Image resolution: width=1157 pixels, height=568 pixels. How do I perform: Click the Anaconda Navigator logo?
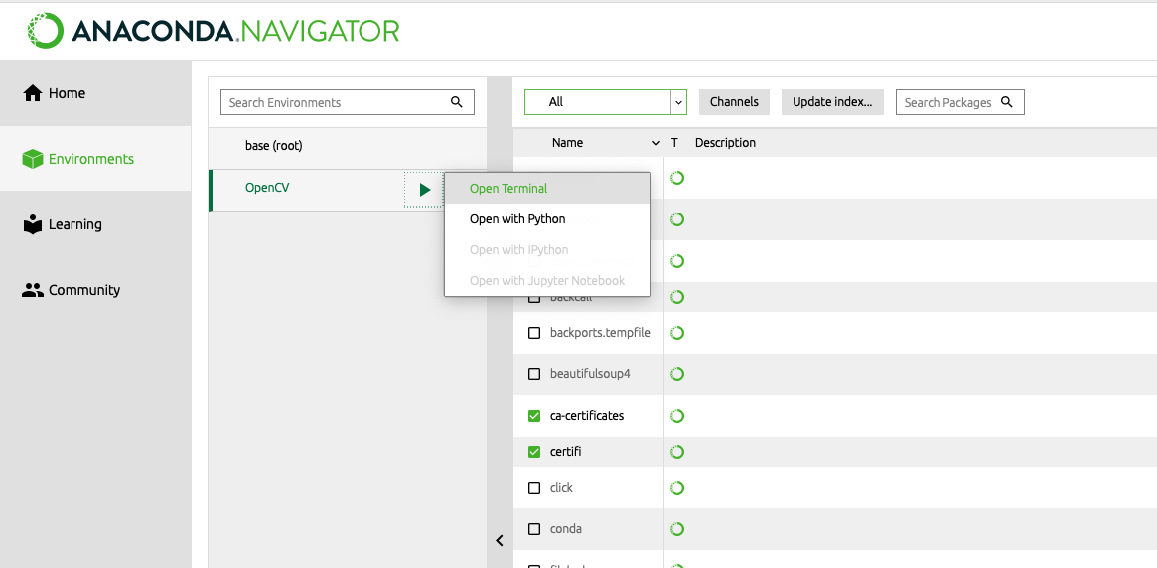click(x=214, y=30)
